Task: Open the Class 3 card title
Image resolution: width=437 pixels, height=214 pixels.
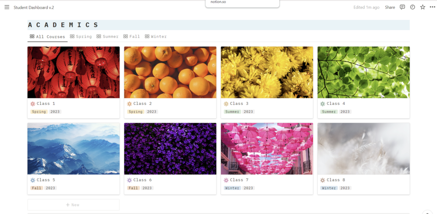Action: pyautogui.click(x=239, y=104)
